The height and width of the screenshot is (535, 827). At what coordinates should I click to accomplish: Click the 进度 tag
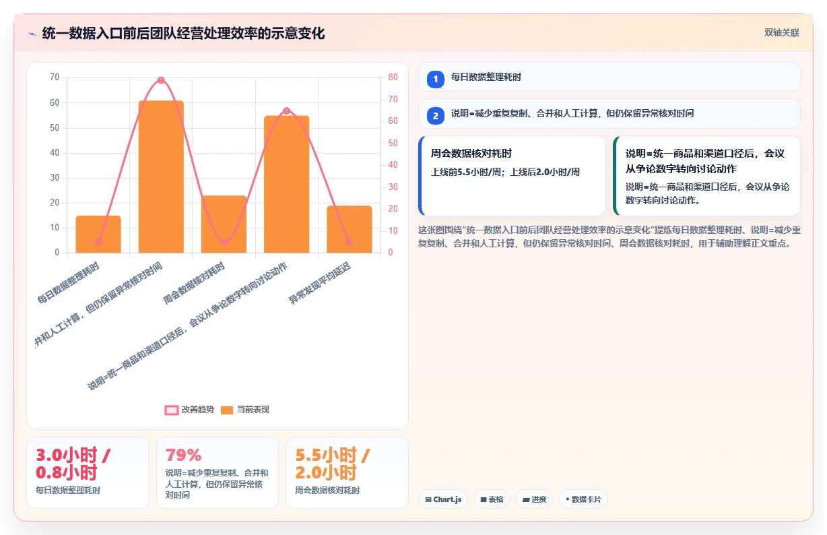click(x=534, y=499)
